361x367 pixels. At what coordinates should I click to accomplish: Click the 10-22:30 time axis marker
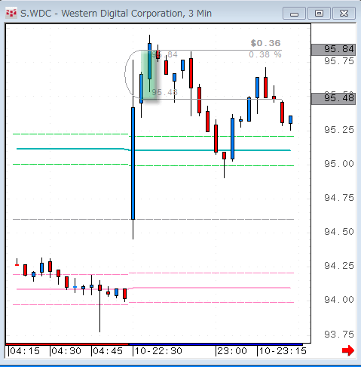(158, 351)
